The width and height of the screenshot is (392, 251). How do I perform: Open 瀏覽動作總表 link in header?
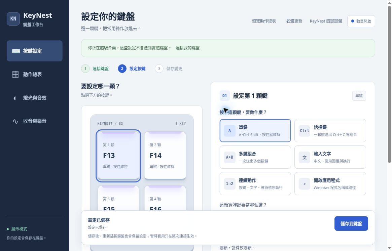point(264,21)
